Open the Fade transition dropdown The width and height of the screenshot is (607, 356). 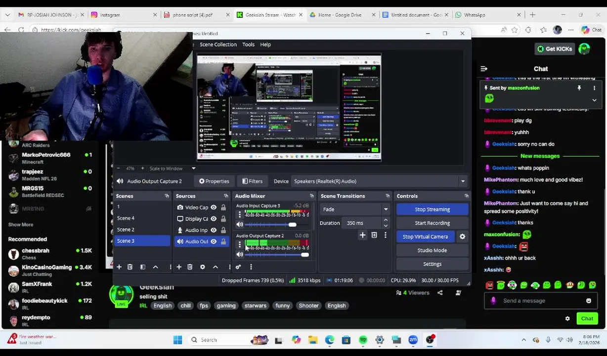click(x=354, y=210)
